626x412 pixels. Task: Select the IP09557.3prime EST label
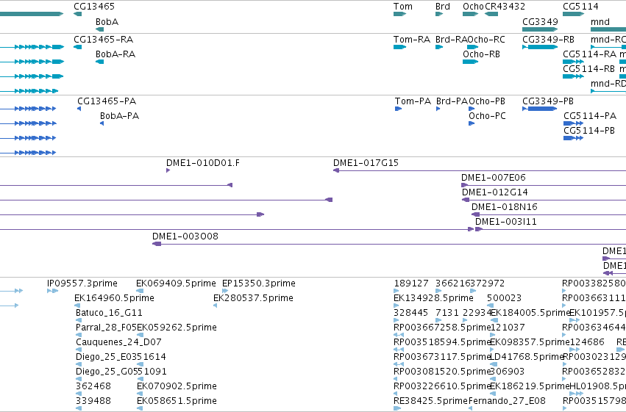[x=82, y=283]
